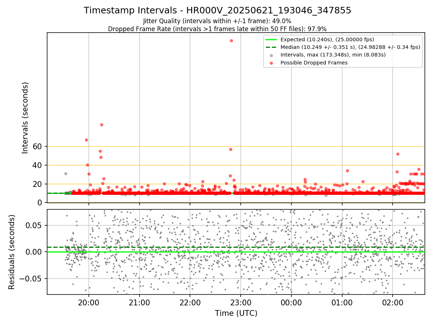Click the lone gray interval point near 19:30
435x326 pixels.
click(66, 174)
